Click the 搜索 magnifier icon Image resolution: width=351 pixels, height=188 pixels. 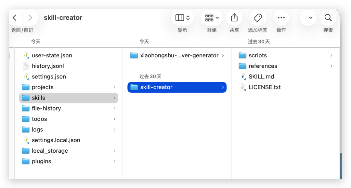click(x=328, y=18)
